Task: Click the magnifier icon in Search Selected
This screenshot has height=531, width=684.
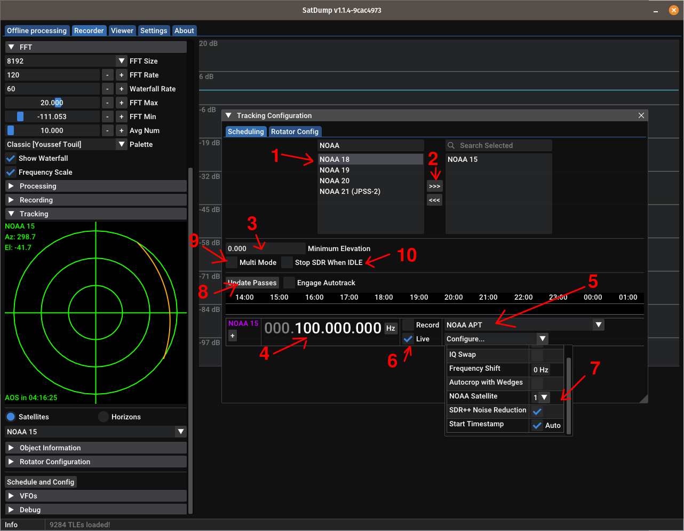Action: pos(451,145)
